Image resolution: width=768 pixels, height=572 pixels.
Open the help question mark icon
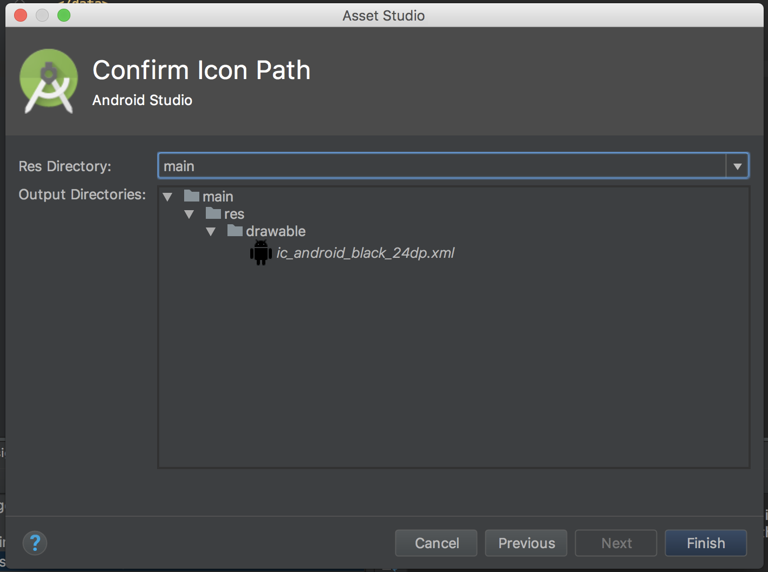[x=35, y=543]
